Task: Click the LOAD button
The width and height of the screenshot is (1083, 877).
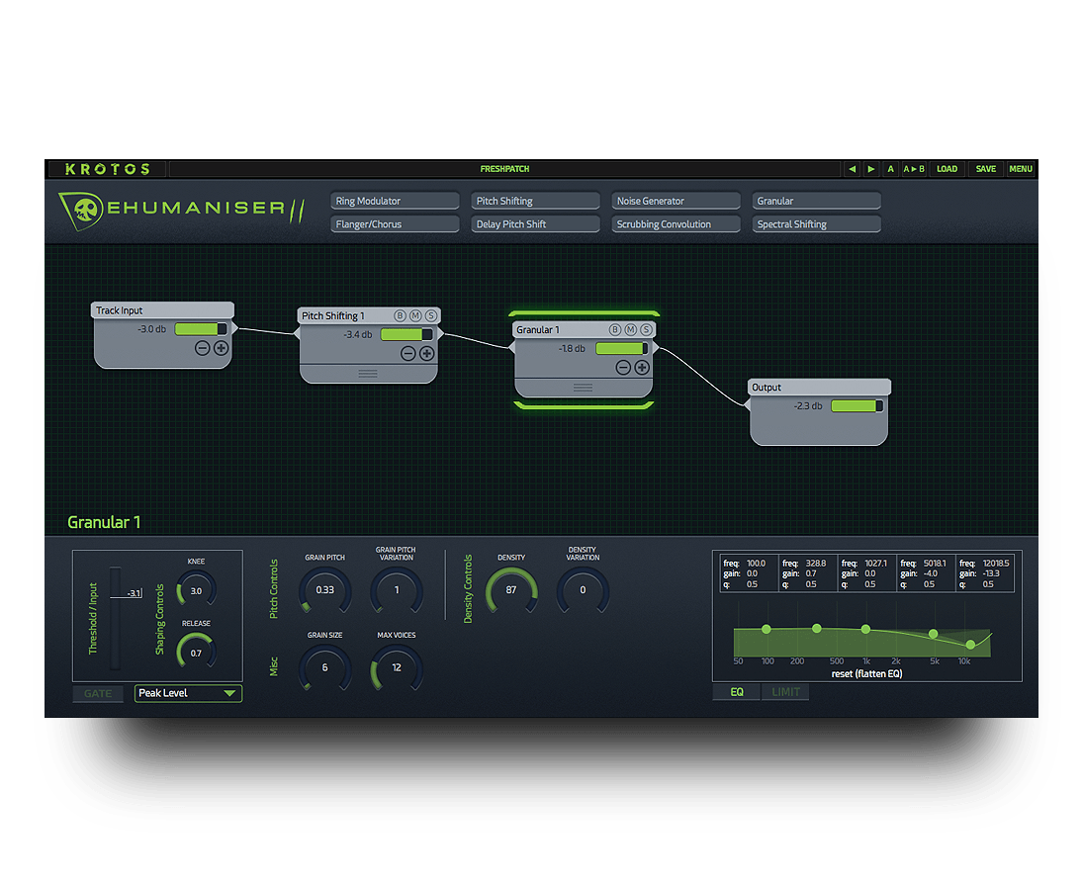Action: 947,169
